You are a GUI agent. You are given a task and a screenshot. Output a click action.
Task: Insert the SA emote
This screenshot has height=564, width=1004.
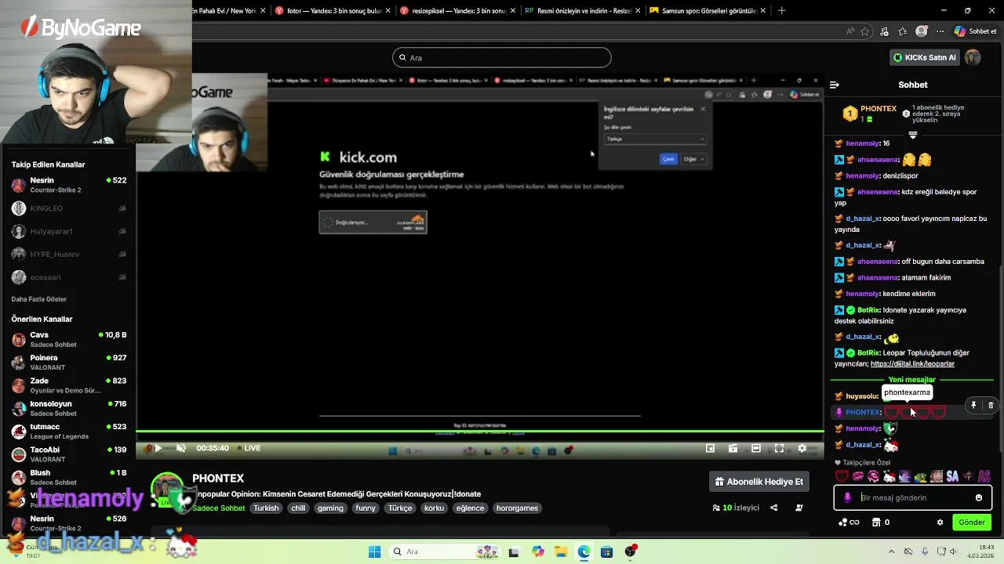pyautogui.click(x=952, y=476)
